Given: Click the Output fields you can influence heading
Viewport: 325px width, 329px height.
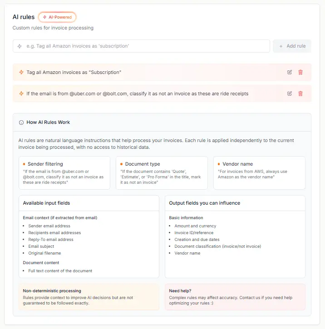Looking at the screenshot, I should point(204,203).
